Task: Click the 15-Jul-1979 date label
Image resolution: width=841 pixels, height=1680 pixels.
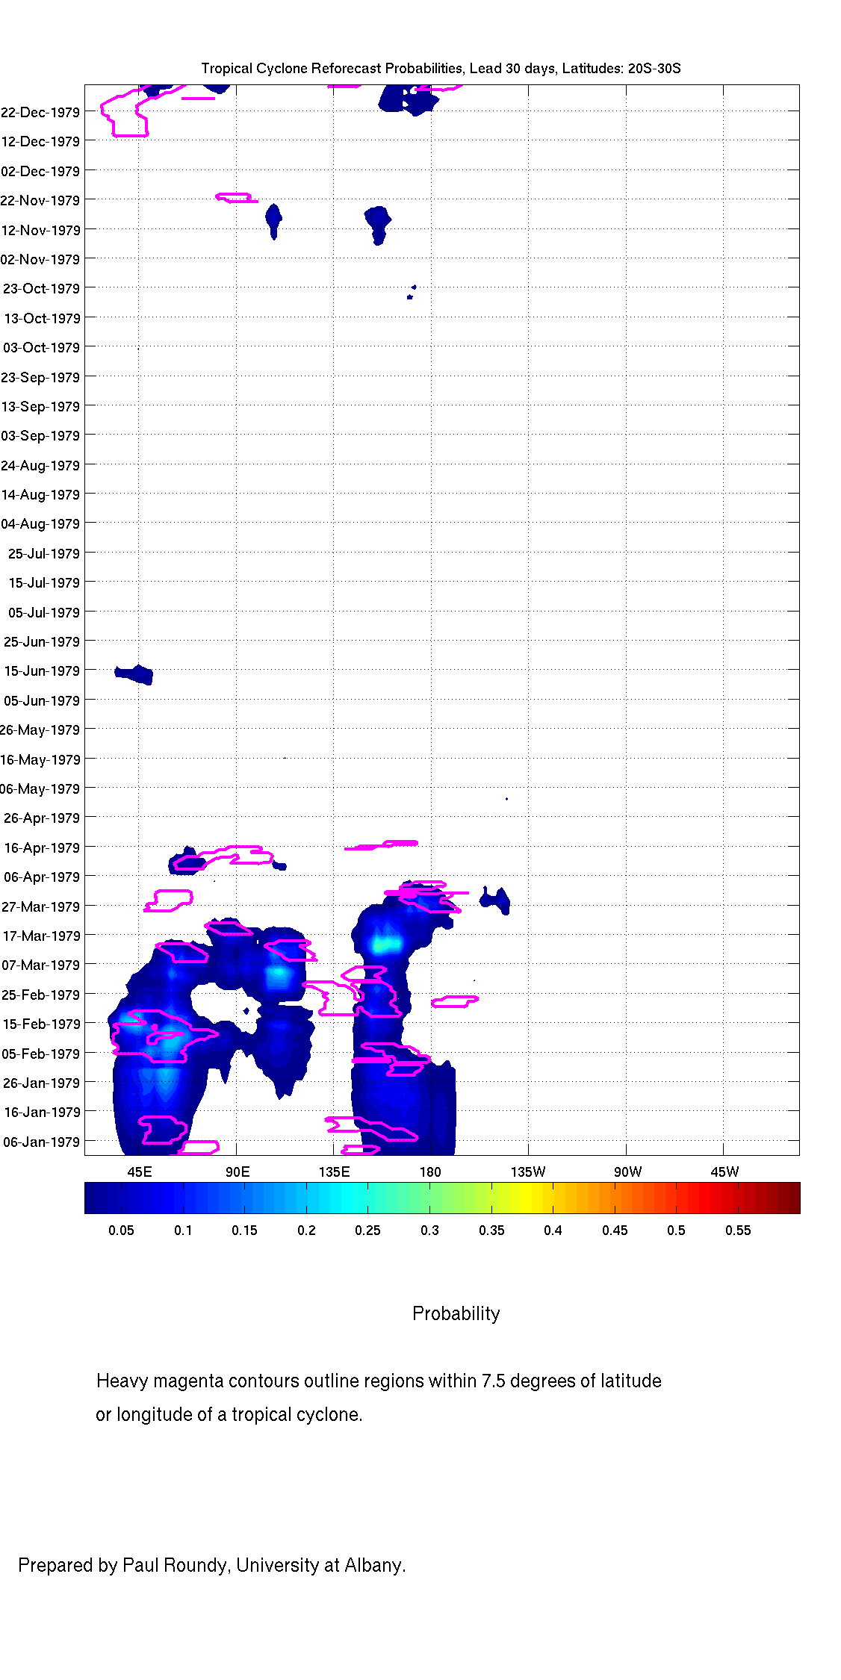Action: pos(43,583)
